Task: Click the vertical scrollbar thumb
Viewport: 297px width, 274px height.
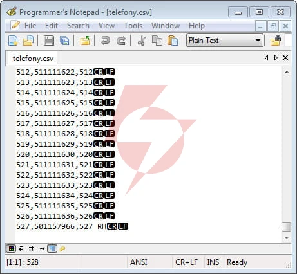Action: pos(287,226)
